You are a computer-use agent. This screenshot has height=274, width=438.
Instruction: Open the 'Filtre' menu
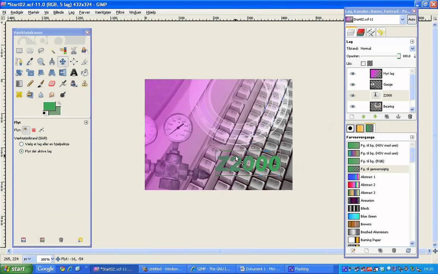pos(120,12)
